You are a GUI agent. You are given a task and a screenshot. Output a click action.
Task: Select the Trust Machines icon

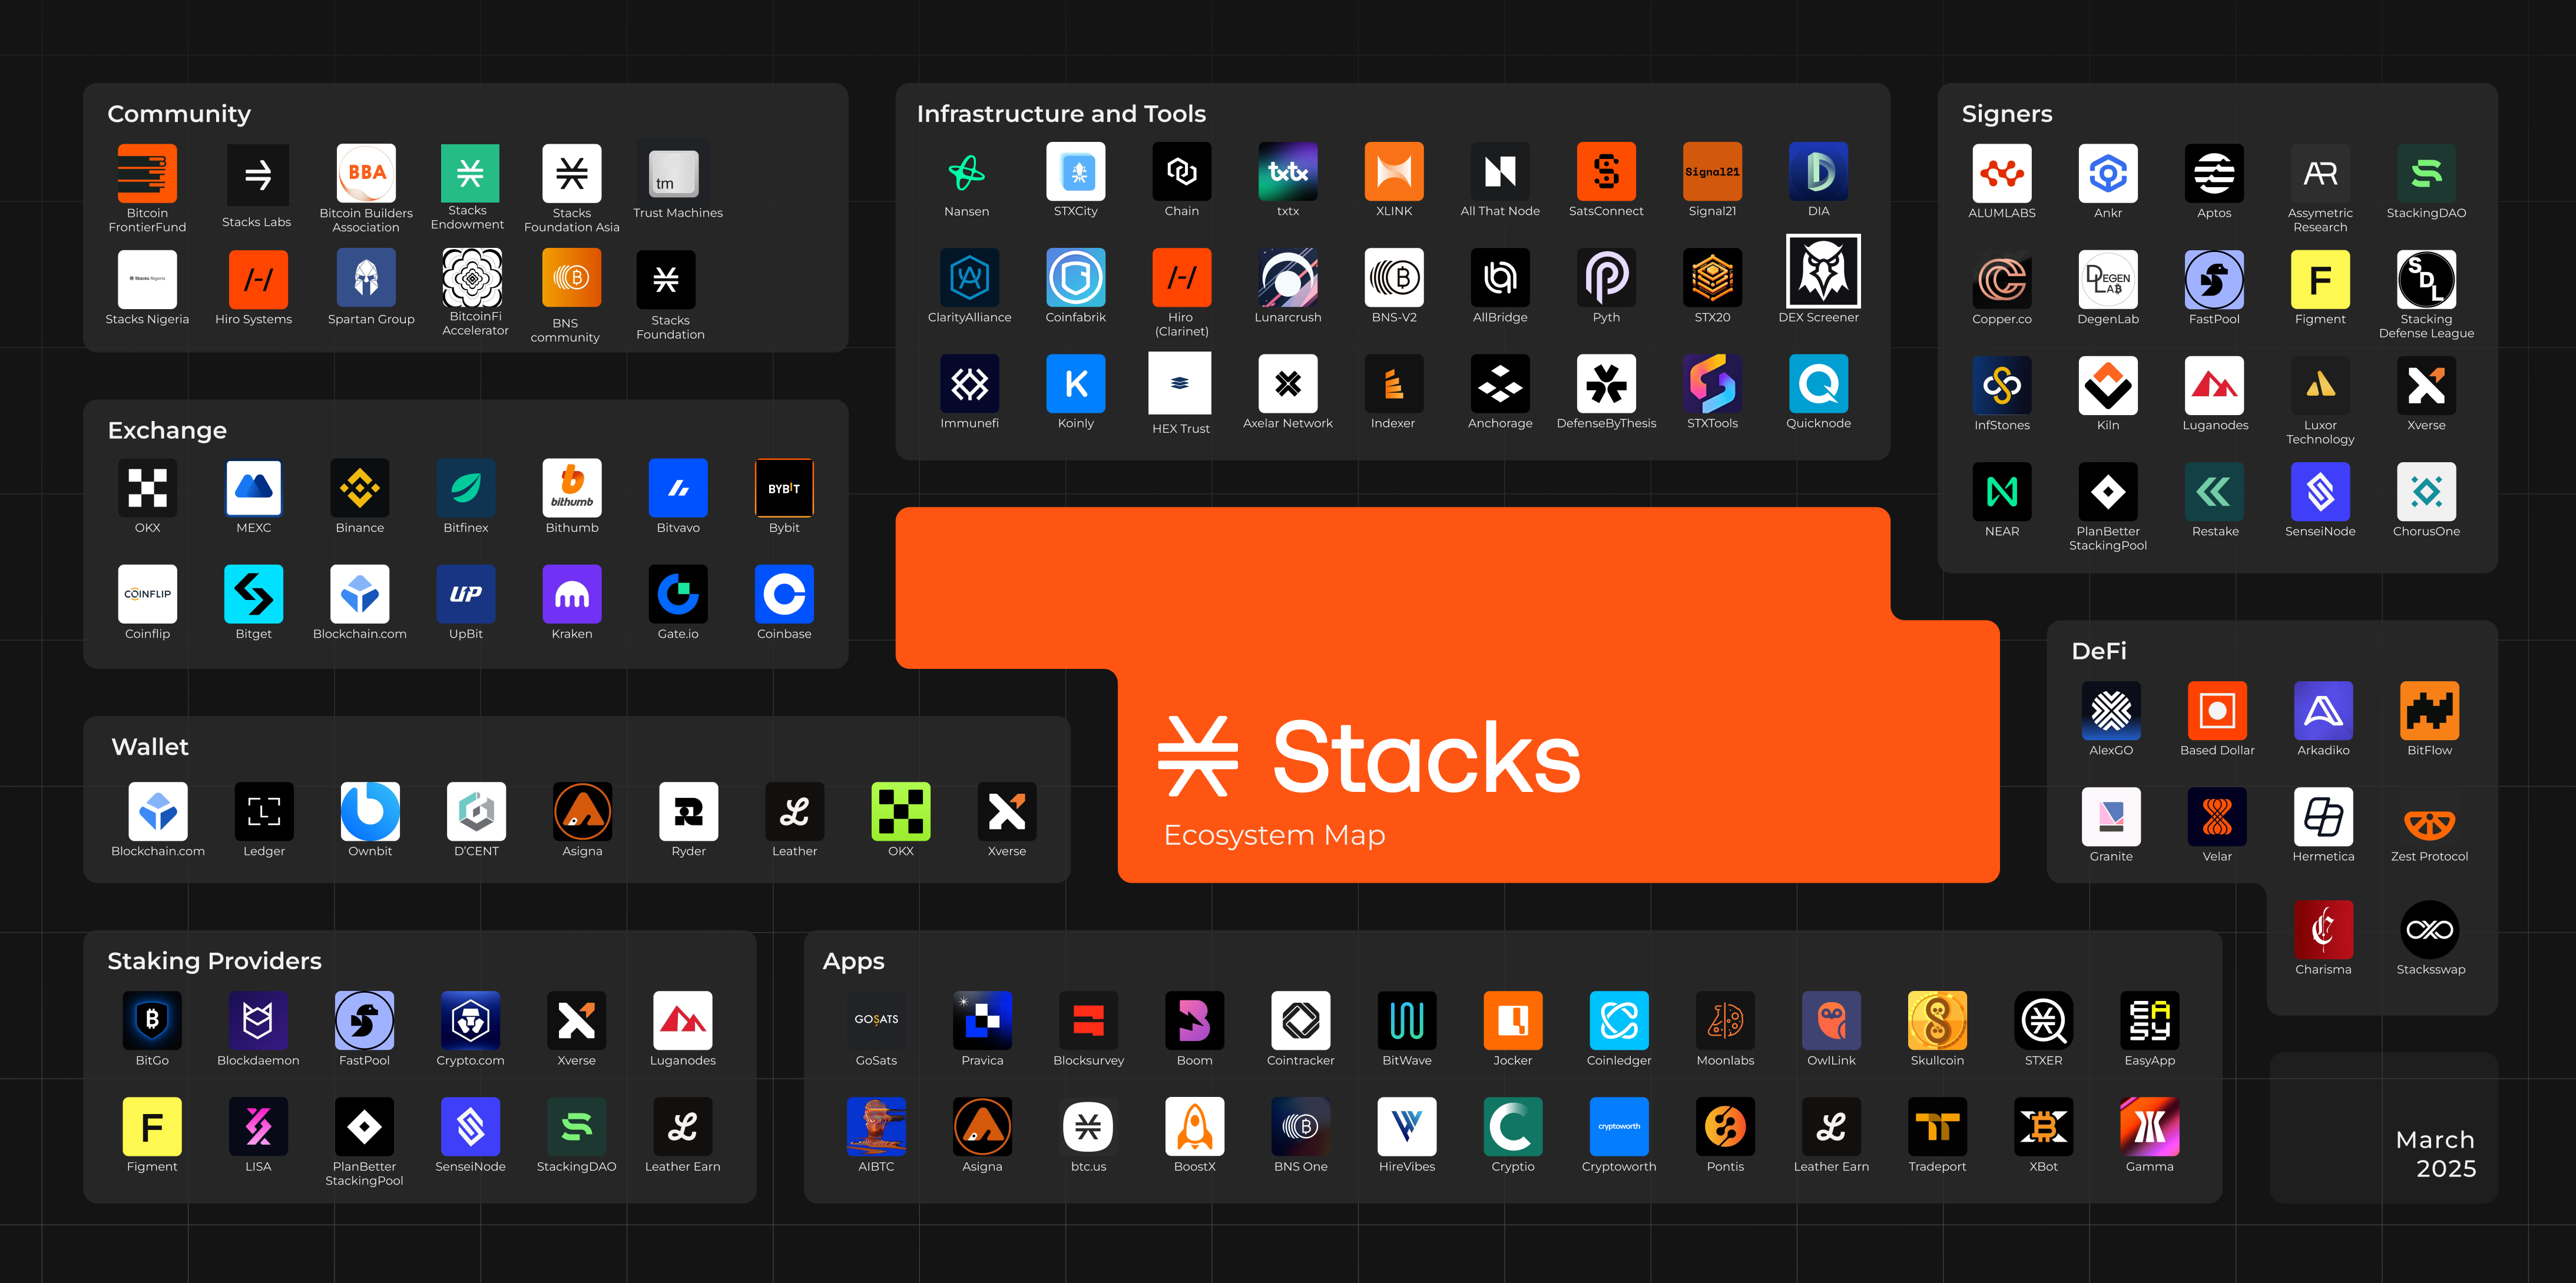(674, 174)
